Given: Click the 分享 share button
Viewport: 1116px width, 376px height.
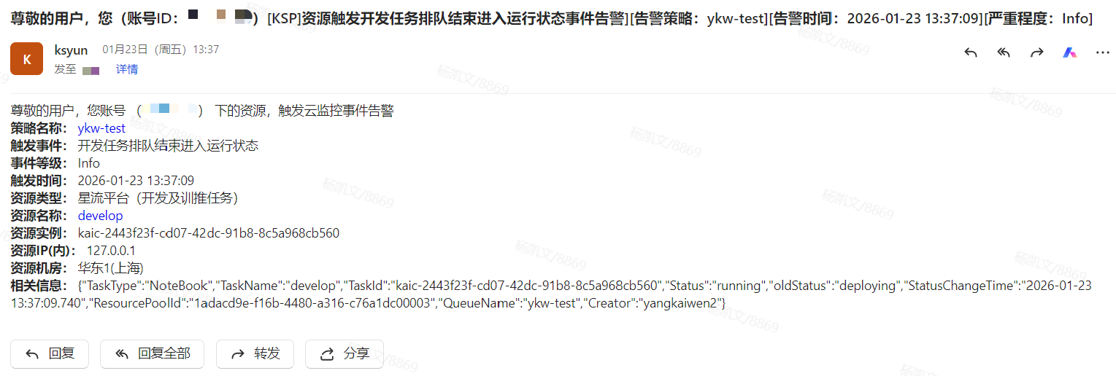Looking at the screenshot, I should coord(345,354).
